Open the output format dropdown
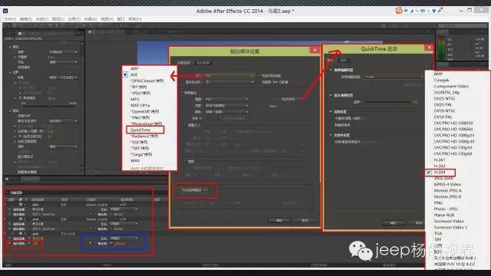 click(229, 75)
